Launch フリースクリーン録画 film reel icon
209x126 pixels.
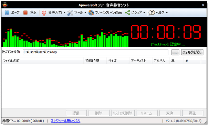point(91,13)
